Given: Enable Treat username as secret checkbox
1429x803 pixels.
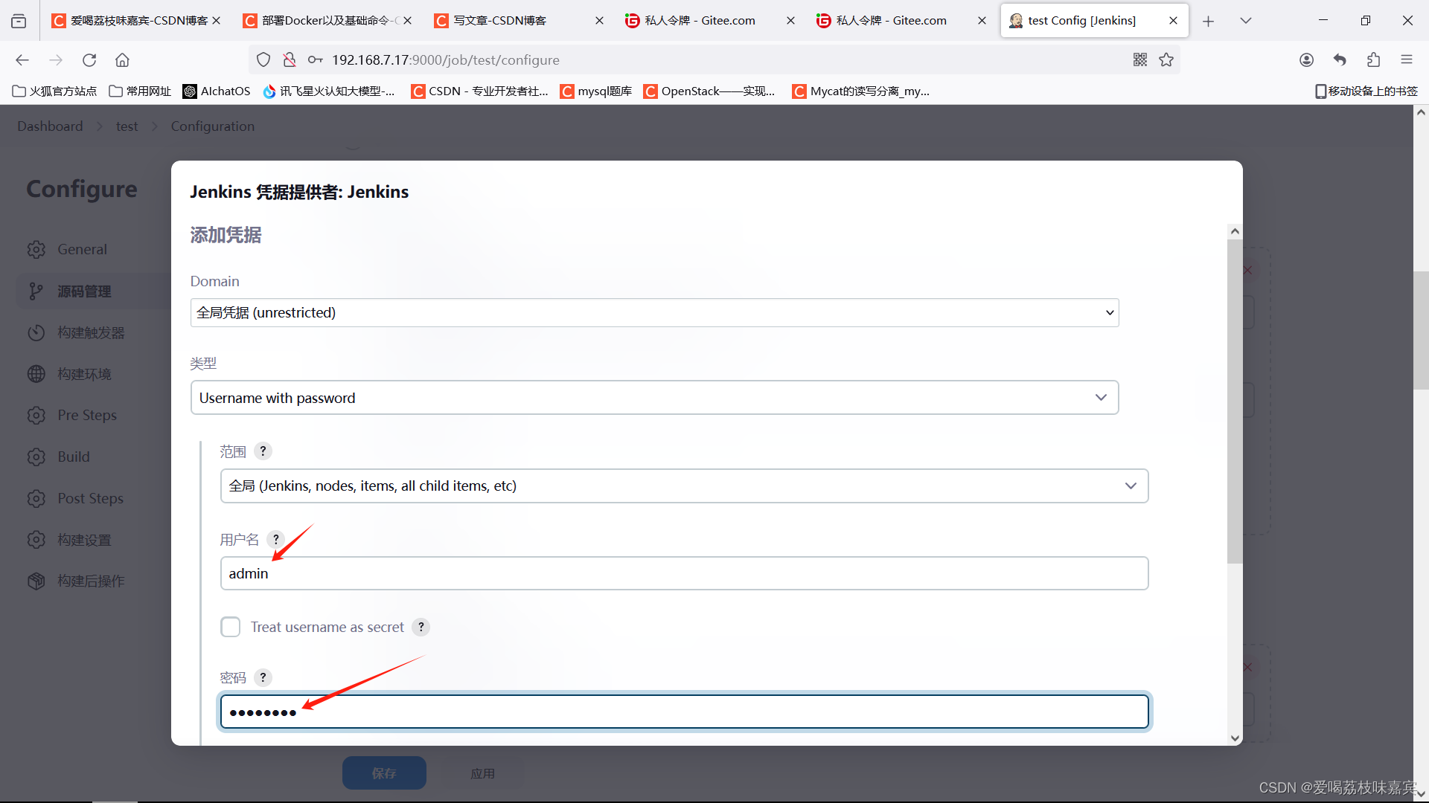Looking at the screenshot, I should pyautogui.click(x=231, y=627).
